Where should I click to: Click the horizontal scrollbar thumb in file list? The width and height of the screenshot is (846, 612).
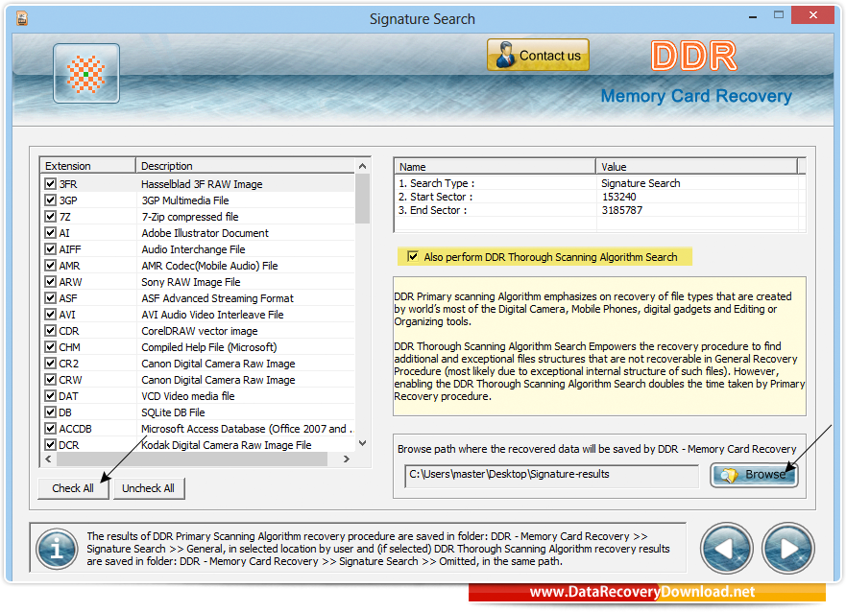click(192, 459)
